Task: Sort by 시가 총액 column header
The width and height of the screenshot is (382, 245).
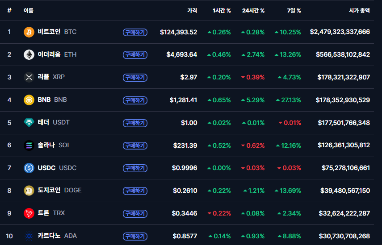Action: [359, 10]
